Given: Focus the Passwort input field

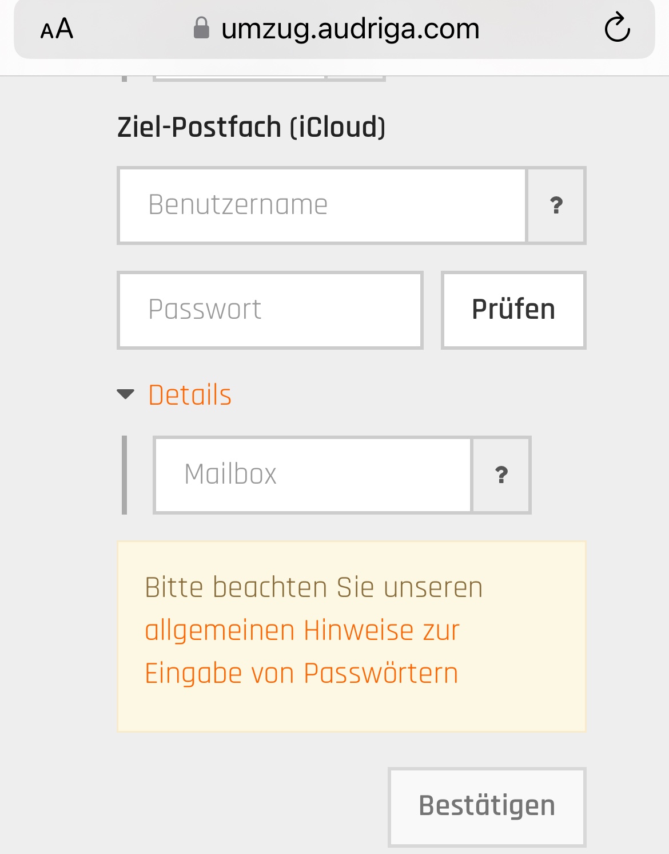Looking at the screenshot, I should pos(270,310).
